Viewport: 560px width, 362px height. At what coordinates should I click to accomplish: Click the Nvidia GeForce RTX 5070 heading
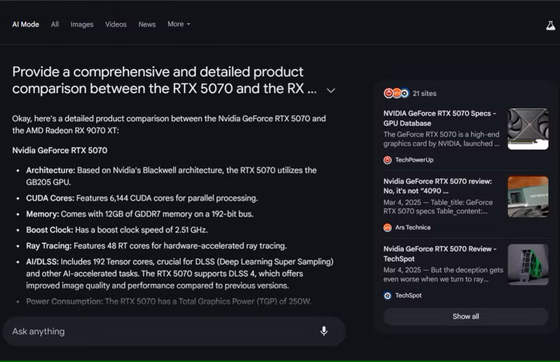coord(59,151)
